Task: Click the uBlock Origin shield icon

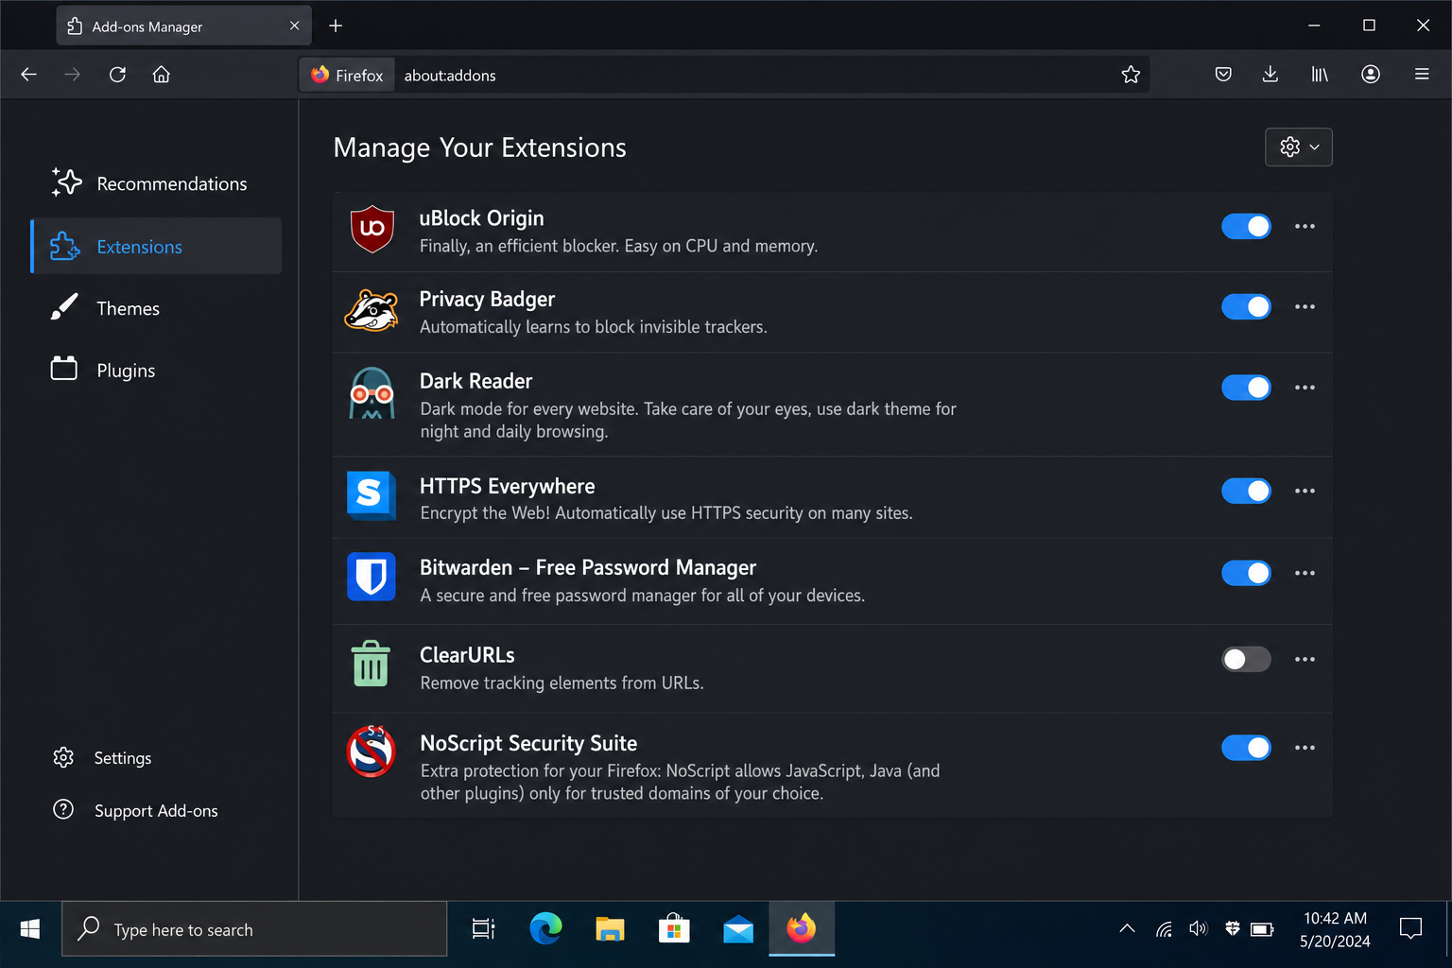Action: [x=372, y=229]
